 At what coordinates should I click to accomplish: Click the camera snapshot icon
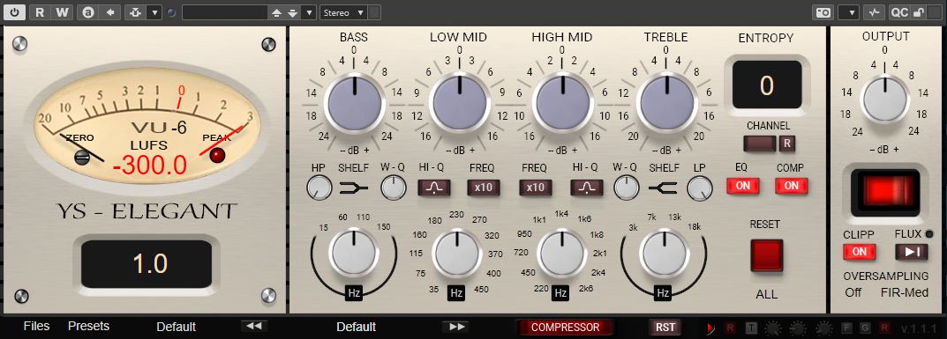(823, 12)
